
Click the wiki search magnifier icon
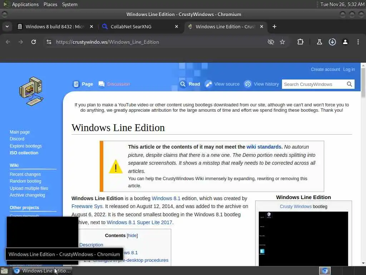[350, 84]
